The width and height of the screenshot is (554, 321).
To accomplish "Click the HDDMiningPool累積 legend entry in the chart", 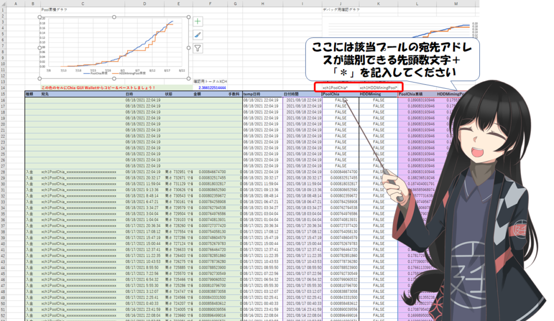I will [x=129, y=73].
